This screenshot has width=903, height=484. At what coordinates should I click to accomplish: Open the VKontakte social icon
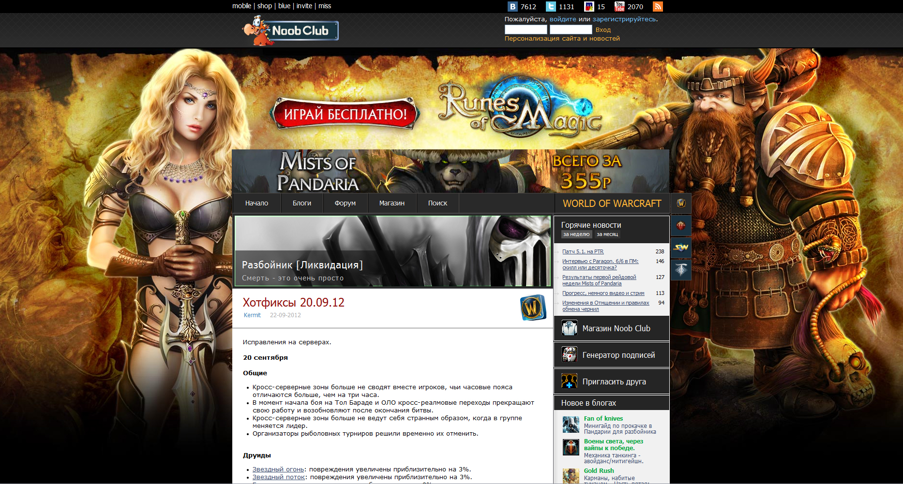click(512, 6)
